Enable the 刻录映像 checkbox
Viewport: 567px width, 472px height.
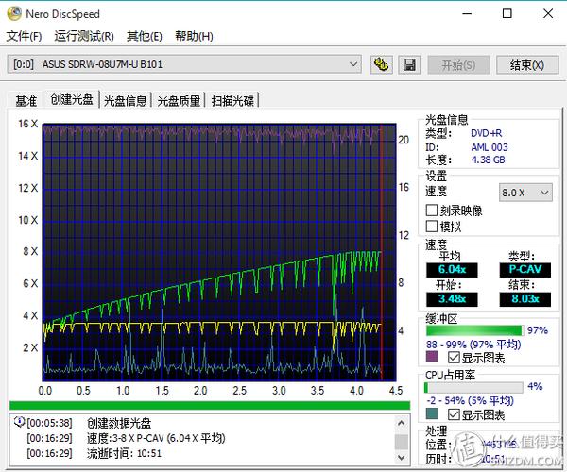pyautogui.click(x=432, y=211)
